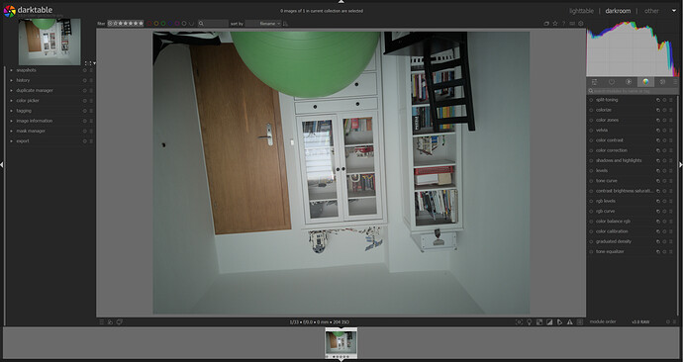Open the sort by filename dropdown
This screenshot has width=683, height=362.
[x=263, y=24]
